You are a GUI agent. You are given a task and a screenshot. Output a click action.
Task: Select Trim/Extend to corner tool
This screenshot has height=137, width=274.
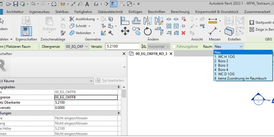pyautogui.click(x=159, y=31)
